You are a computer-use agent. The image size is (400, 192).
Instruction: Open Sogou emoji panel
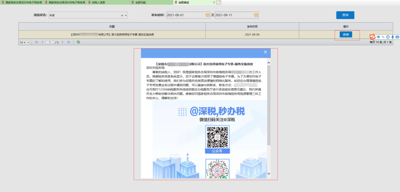388,37
